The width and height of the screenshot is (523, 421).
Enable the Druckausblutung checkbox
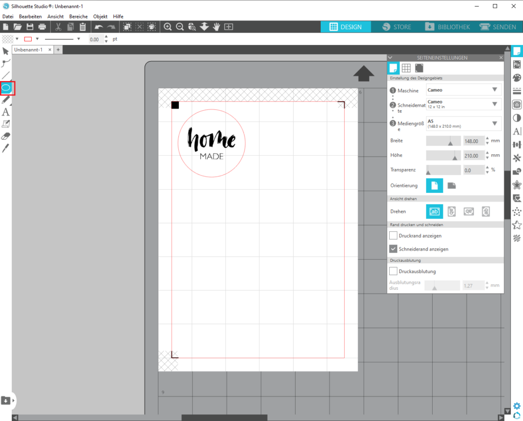[x=393, y=271]
